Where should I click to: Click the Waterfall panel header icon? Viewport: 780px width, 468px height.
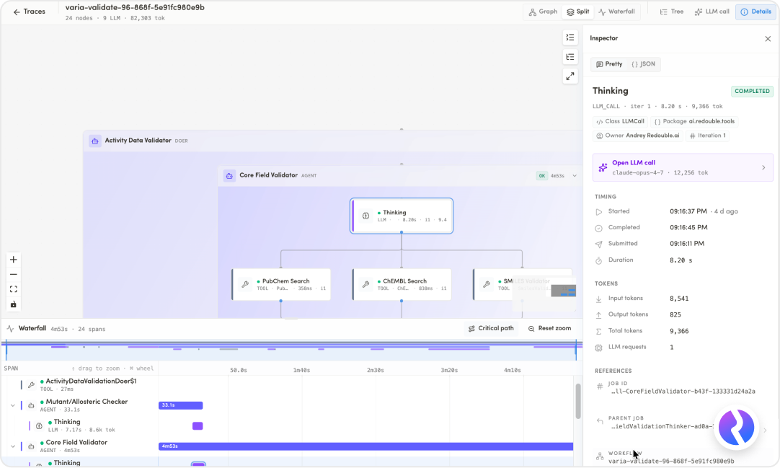pyautogui.click(x=10, y=329)
